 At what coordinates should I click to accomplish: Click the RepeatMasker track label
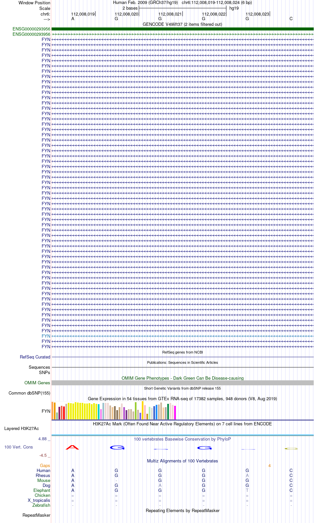click(36, 515)
